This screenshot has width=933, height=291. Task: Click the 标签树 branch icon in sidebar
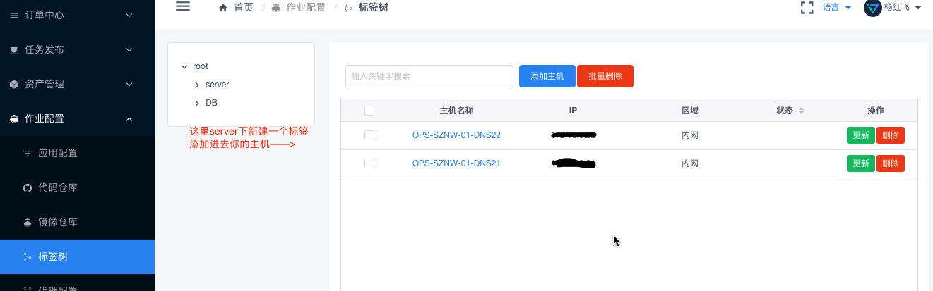[x=28, y=257]
